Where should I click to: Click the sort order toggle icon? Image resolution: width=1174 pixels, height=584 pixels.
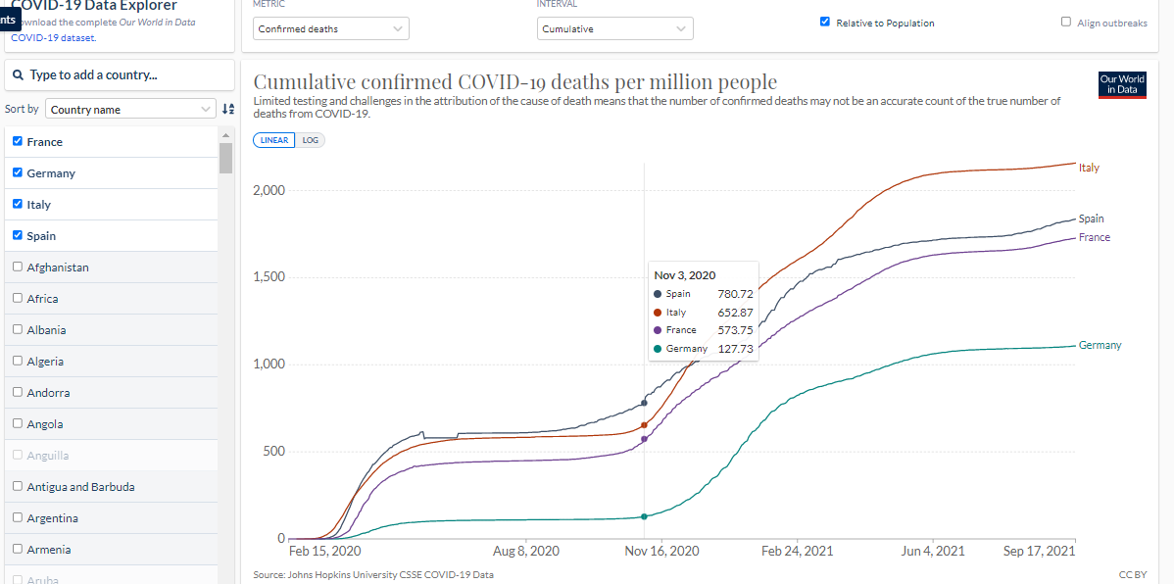pos(228,110)
